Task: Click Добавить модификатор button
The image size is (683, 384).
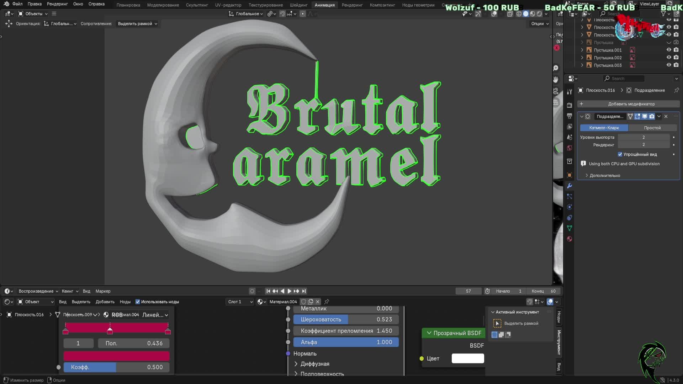Action: 631,104
